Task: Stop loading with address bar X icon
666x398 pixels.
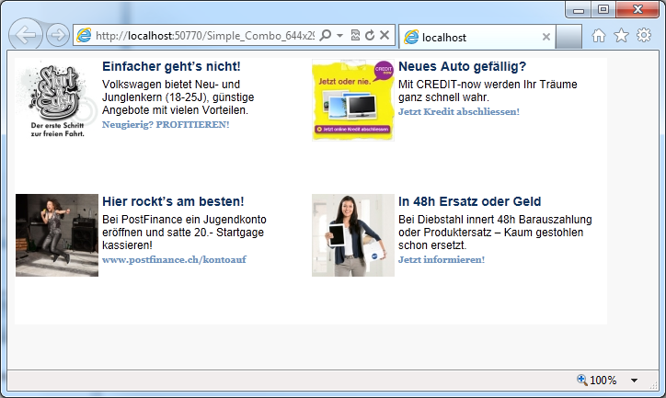Action: point(385,35)
